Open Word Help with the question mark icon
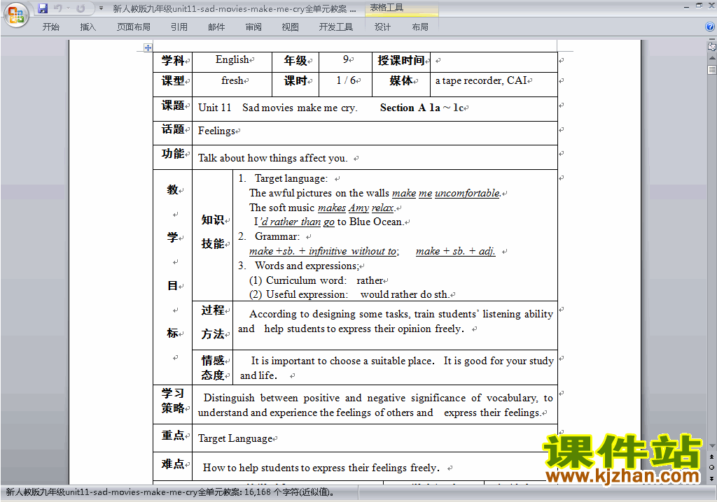The height and width of the screenshot is (502, 717). tap(710, 27)
